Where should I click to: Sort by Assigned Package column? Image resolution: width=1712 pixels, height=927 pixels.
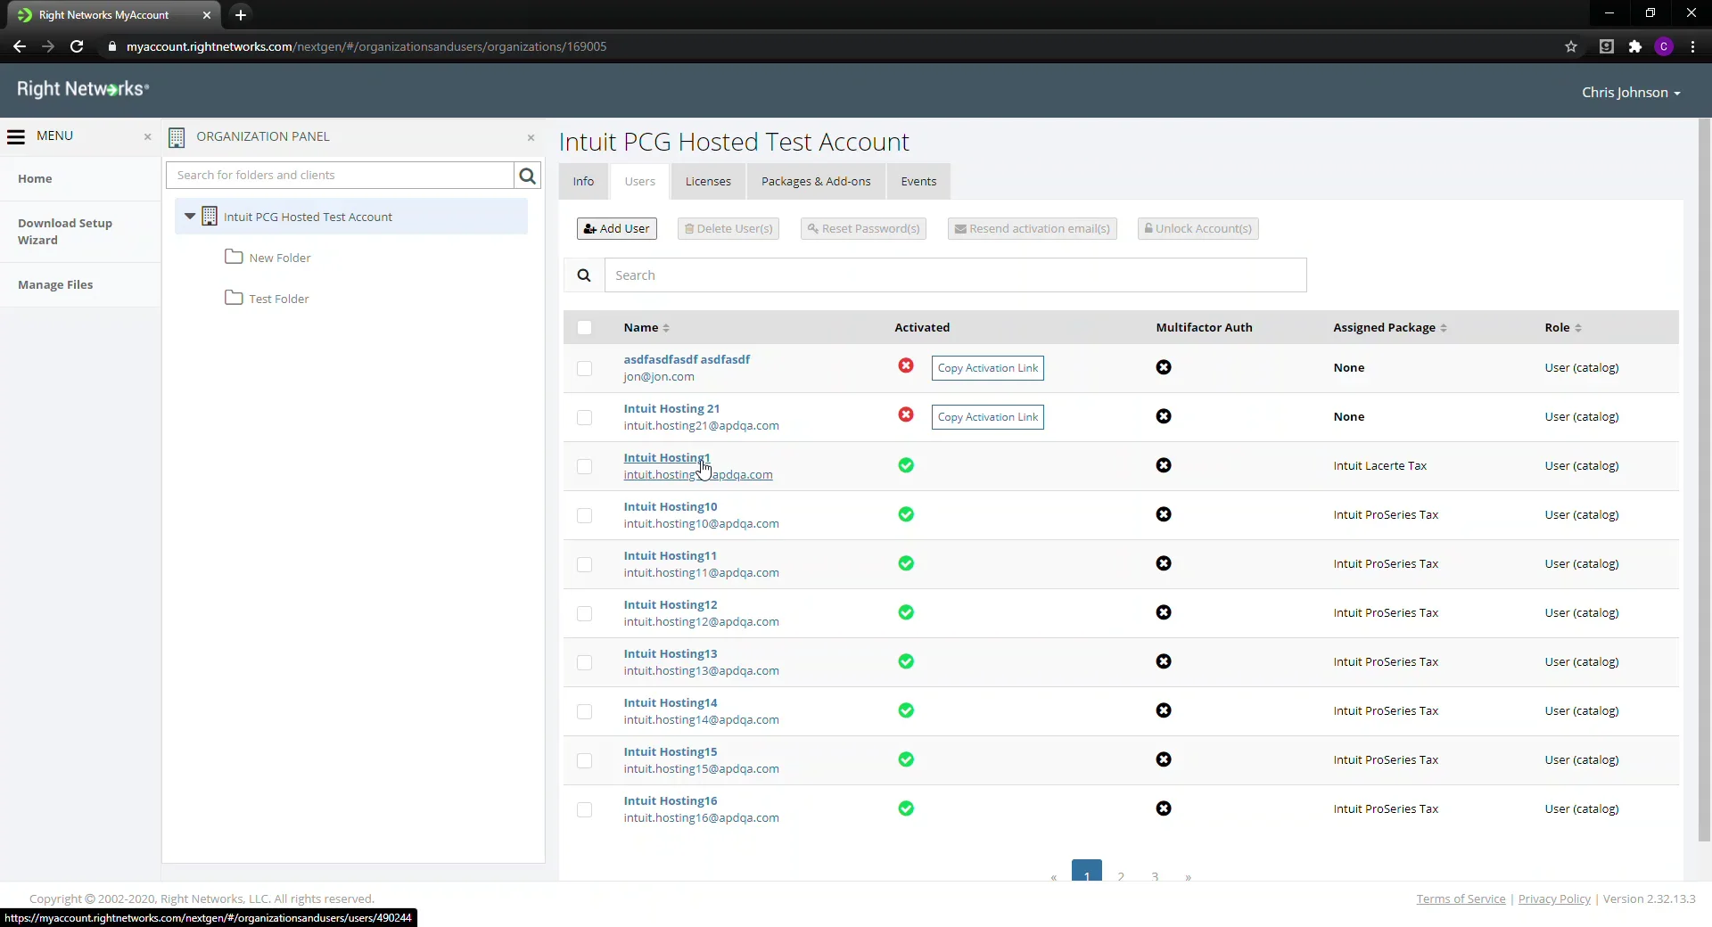(1445, 327)
